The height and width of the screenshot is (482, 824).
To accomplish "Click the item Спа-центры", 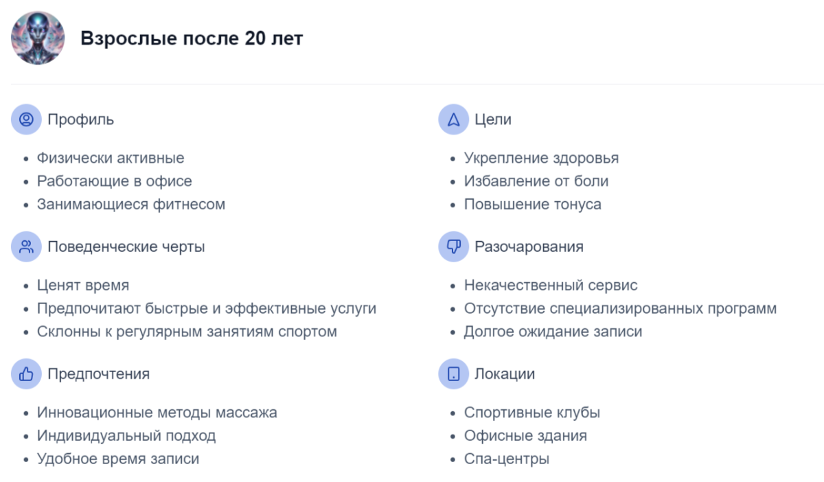I will (x=507, y=459).
